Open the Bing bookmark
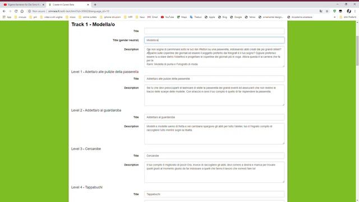The image size is (359, 202). coord(222,17)
